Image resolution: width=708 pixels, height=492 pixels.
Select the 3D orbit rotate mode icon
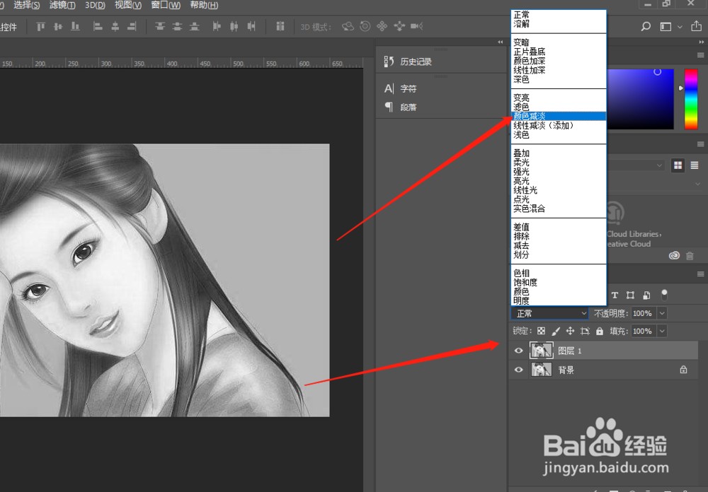[x=348, y=26]
